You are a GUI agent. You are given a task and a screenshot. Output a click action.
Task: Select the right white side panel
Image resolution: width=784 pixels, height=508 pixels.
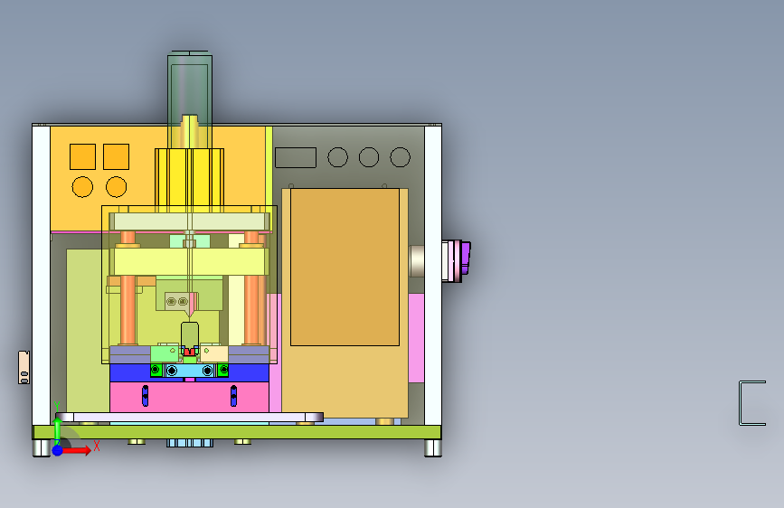[x=433, y=276]
